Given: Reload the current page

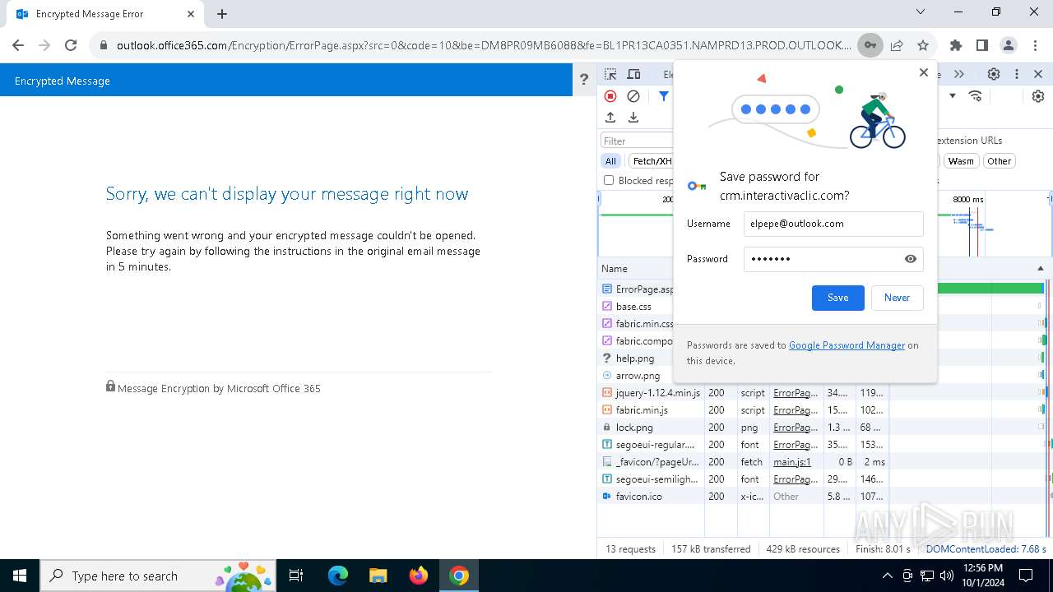Looking at the screenshot, I should click(71, 45).
